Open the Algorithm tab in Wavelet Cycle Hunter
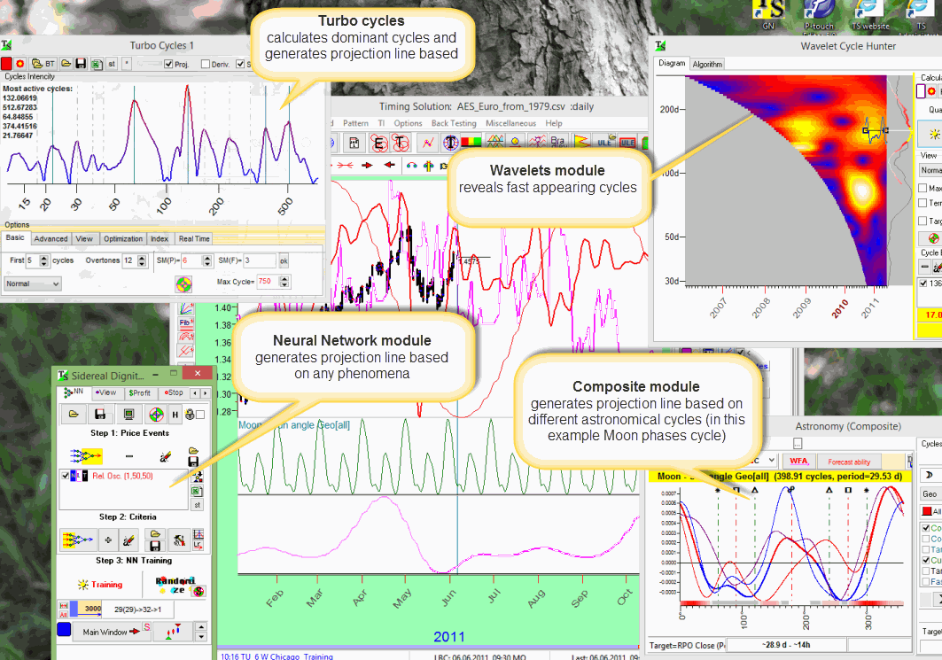The image size is (942, 660). point(707,64)
